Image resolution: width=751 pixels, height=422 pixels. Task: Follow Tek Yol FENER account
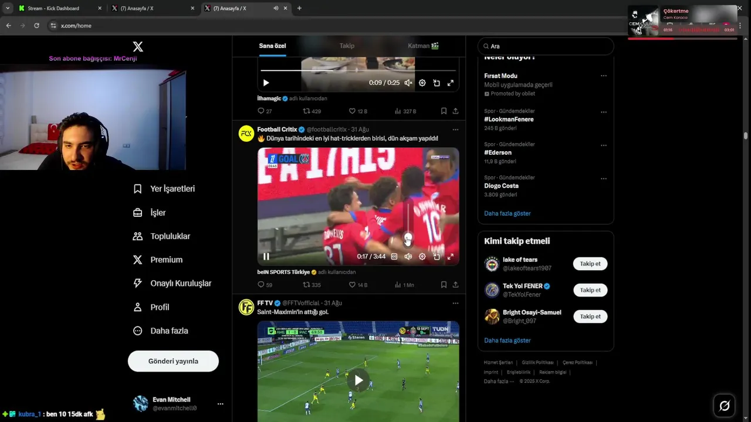click(590, 290)
